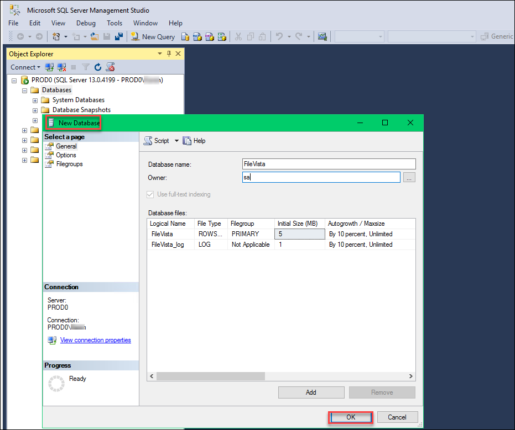Viewport: 515px width, 430px height.
Task: Refresh the Object Explorer tree
Action: coord(98,67)
